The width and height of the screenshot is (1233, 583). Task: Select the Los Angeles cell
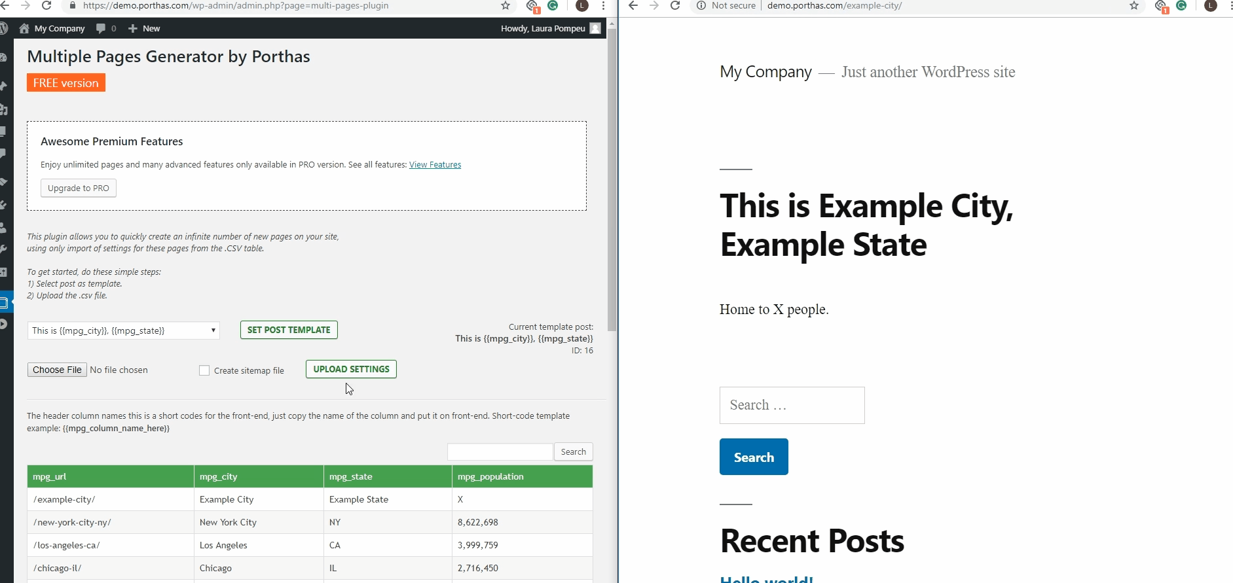(x=259, y=545)
